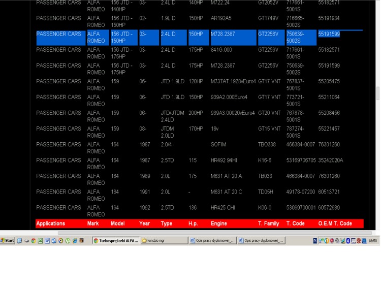381x286 pixels.
Task: Switch to second Opis pracy dyplomowej document
Action: point(261,241)
